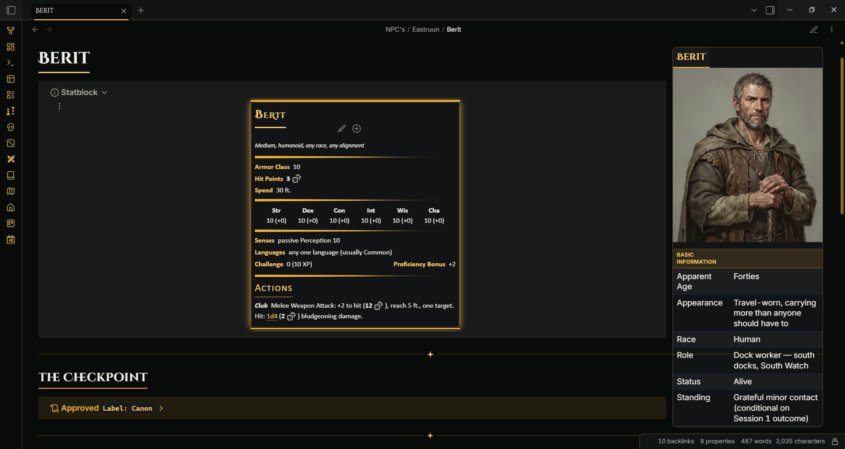Click the templates layout ribbon icon

[x=11, y=79]
